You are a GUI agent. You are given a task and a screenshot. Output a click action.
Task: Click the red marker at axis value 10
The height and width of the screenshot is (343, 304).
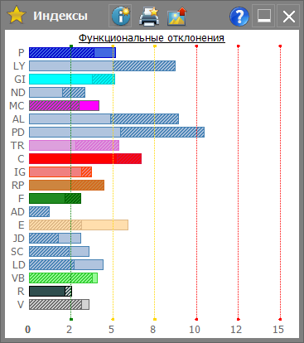(x=196, y=319)
